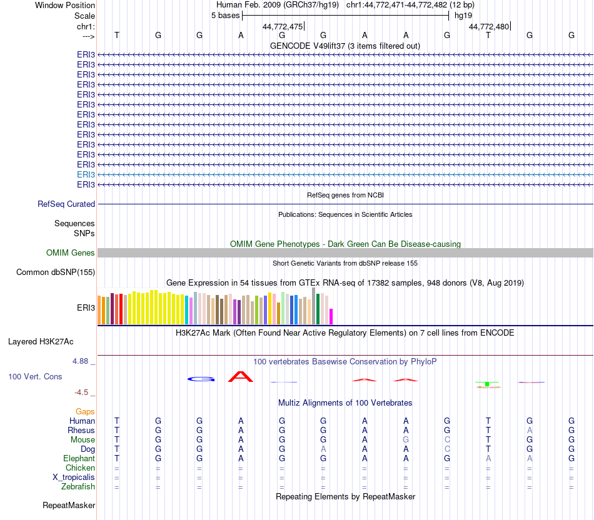This screenshot has width=594, height=520.
Task: Select the Rhesus alignment row label
Action: click(81, 431)
